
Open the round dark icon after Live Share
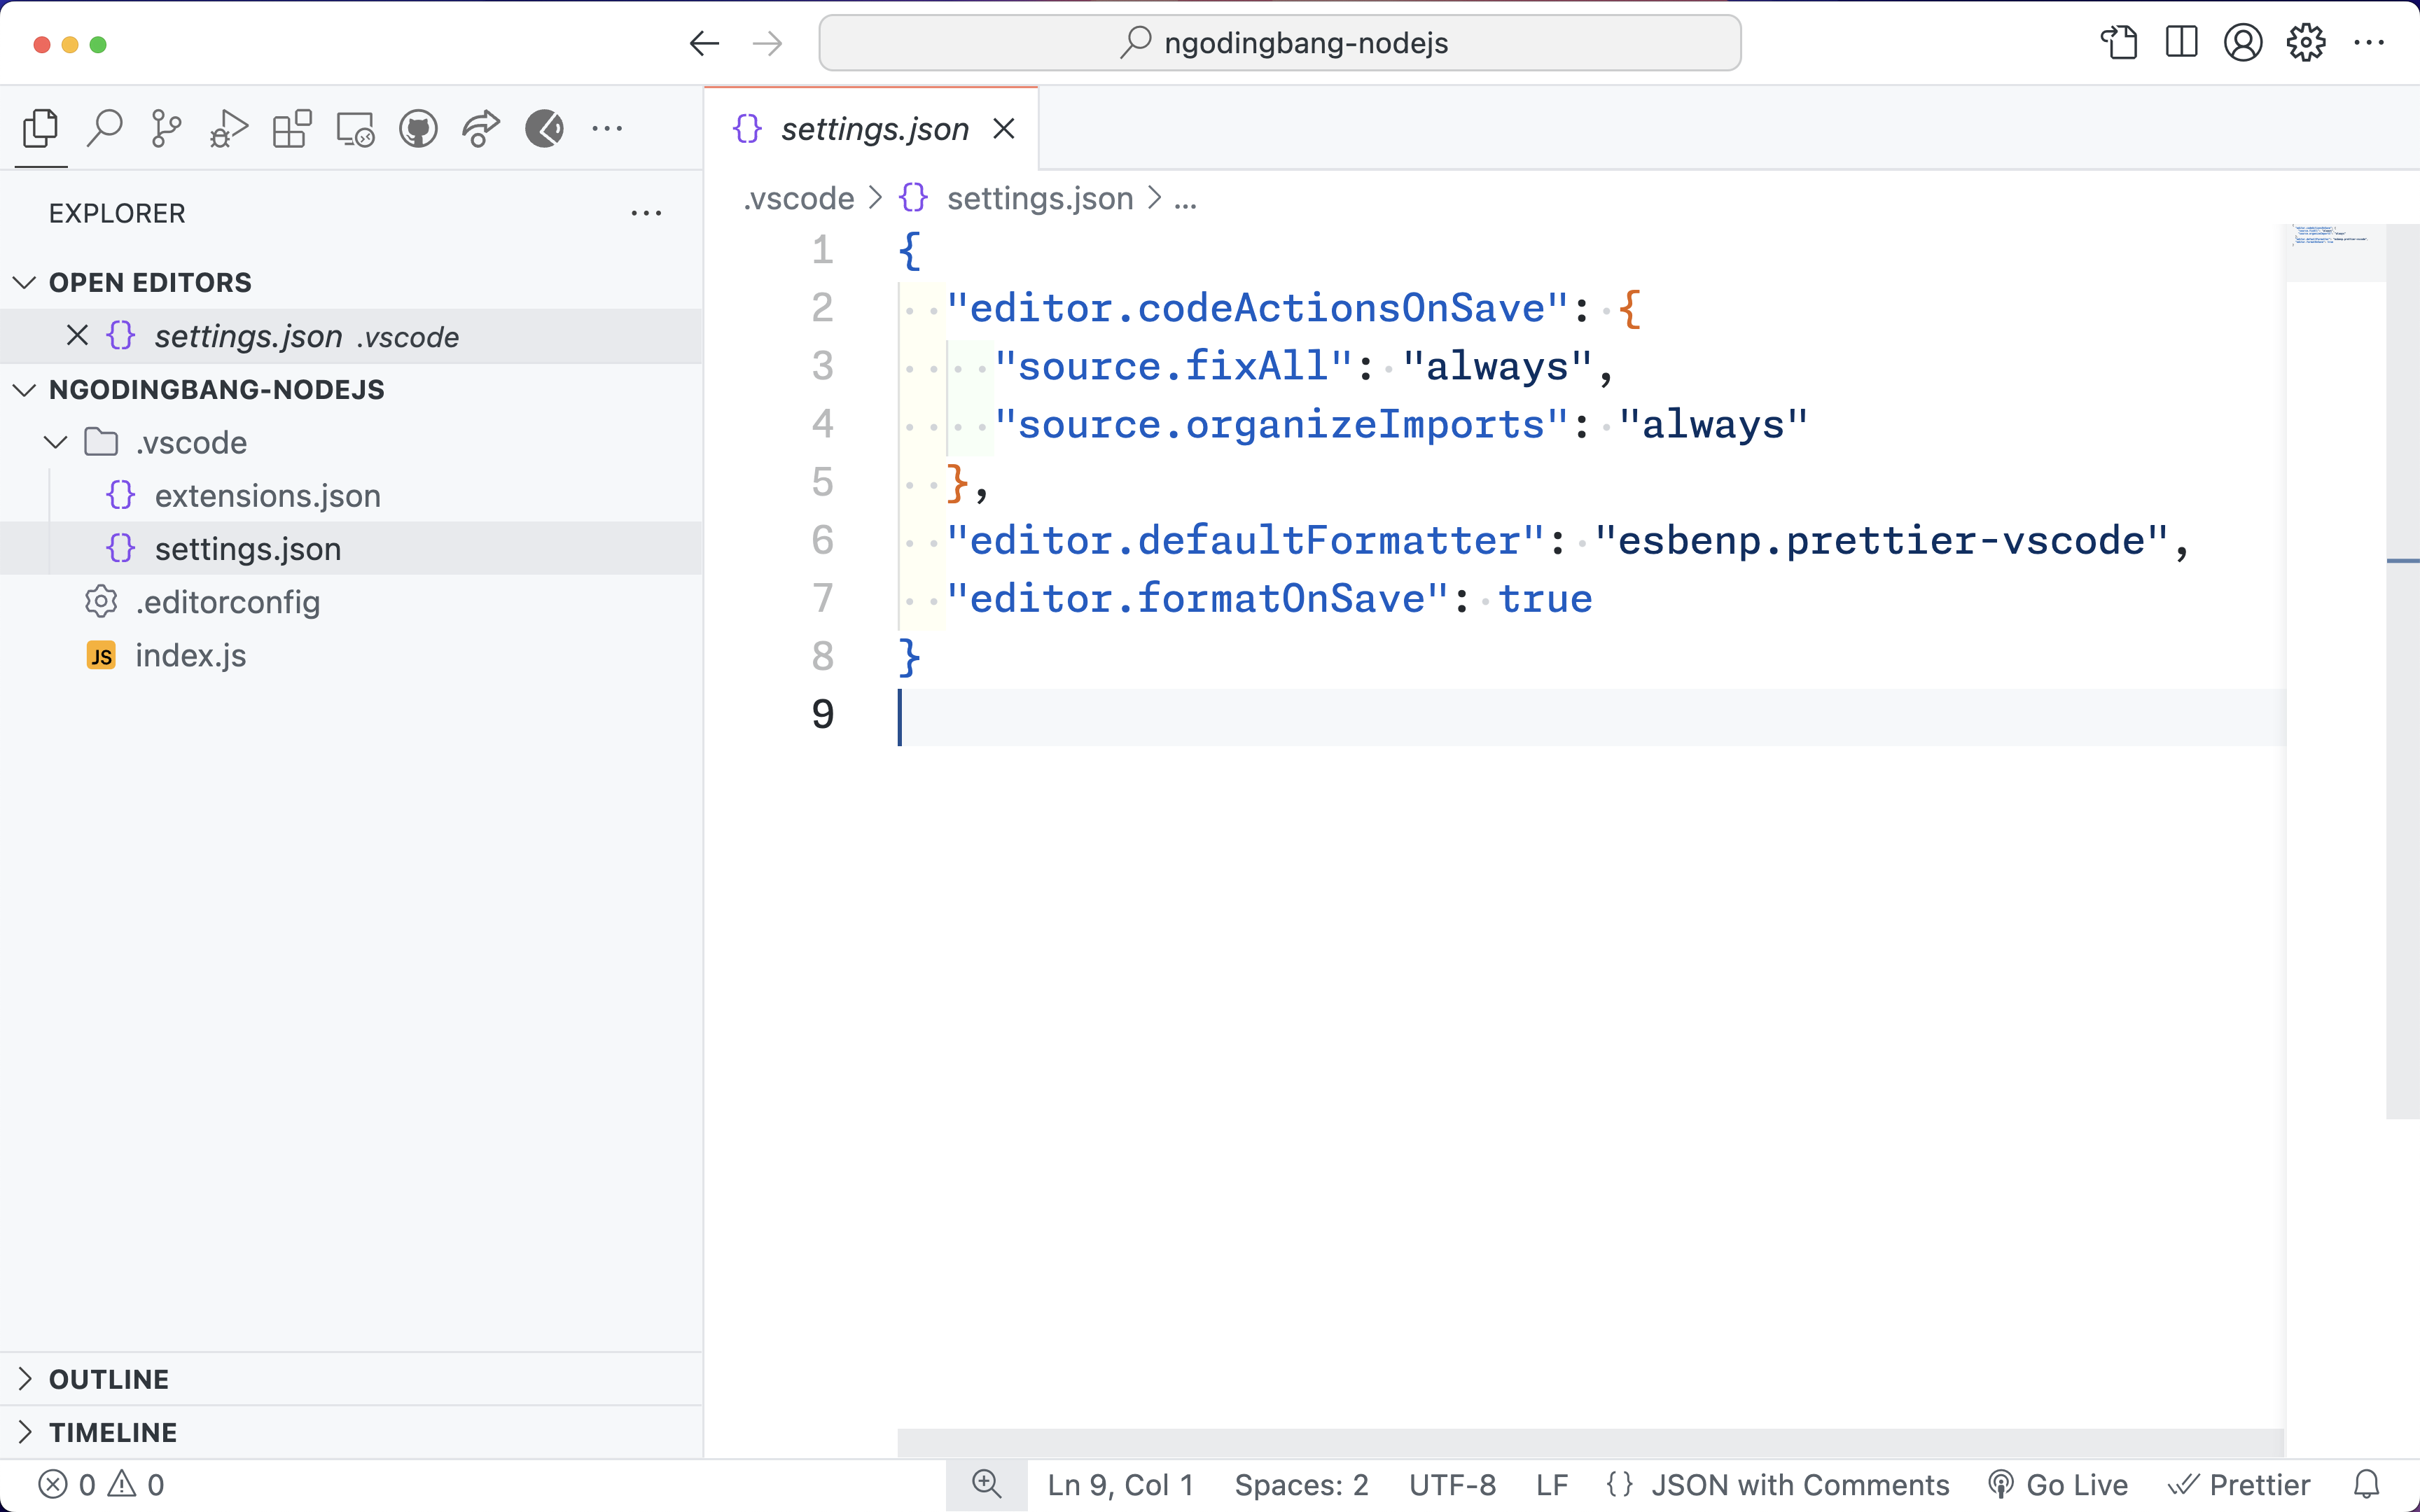click(x=544, y=129)
